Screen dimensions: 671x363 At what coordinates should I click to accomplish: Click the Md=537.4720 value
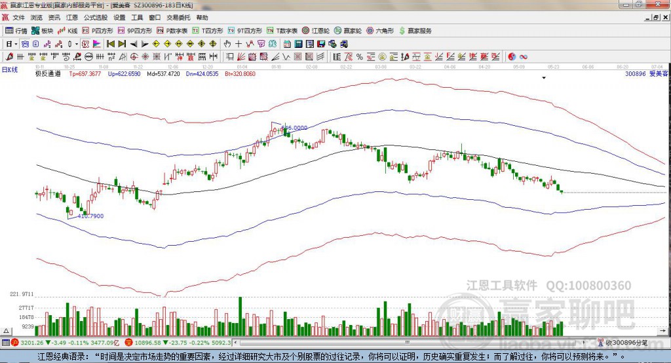coord(163,73)
